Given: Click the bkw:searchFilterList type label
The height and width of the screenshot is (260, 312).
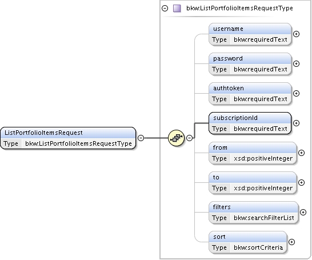Looking at the screenshot, I should pyautogui.click(x=264, y=218).
